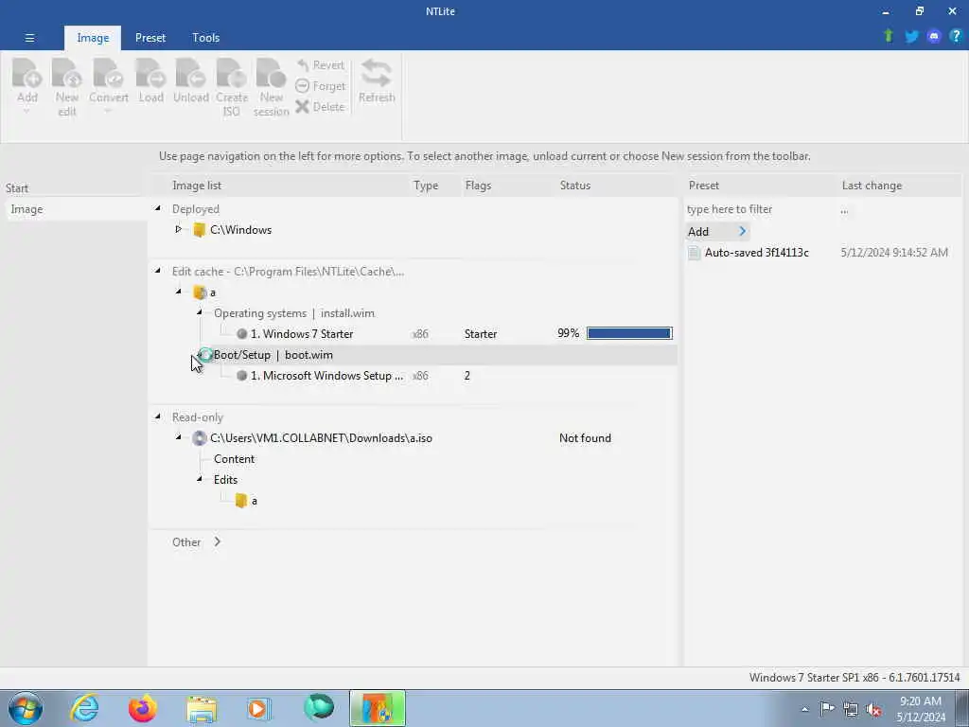The image size is (969, 727).
Task: Select the Content tree item
Action: [234, 459]
